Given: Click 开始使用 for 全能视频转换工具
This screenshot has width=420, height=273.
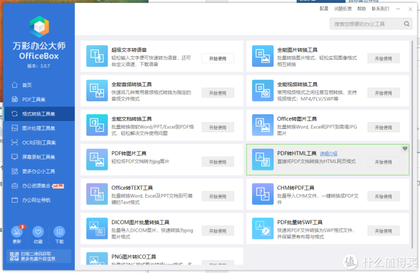Looking at the screenshot, I should (384, 93).
